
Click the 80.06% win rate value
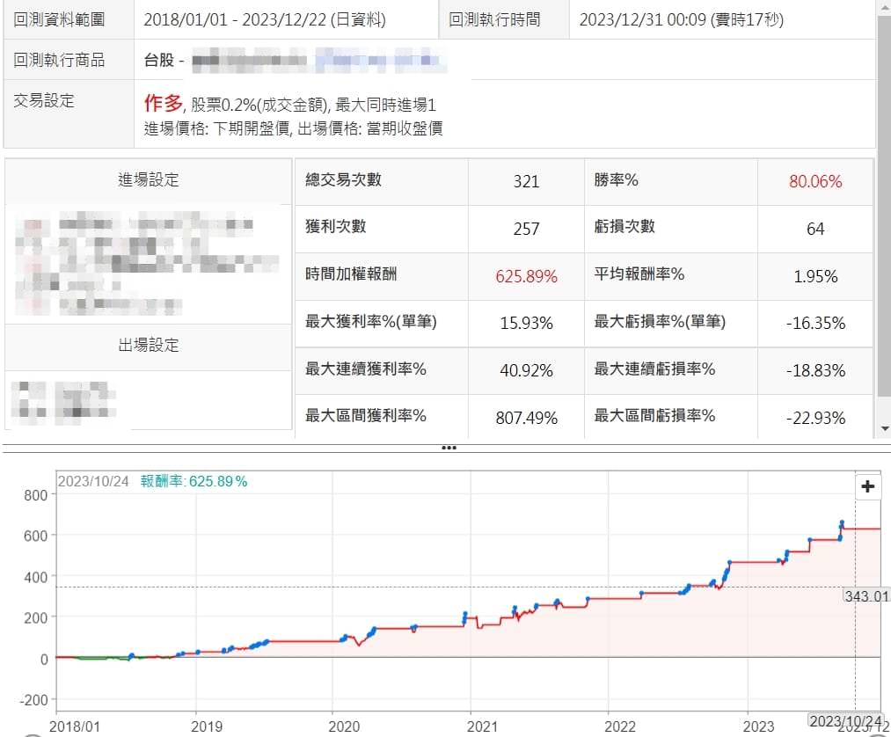[x=814, y=181]
